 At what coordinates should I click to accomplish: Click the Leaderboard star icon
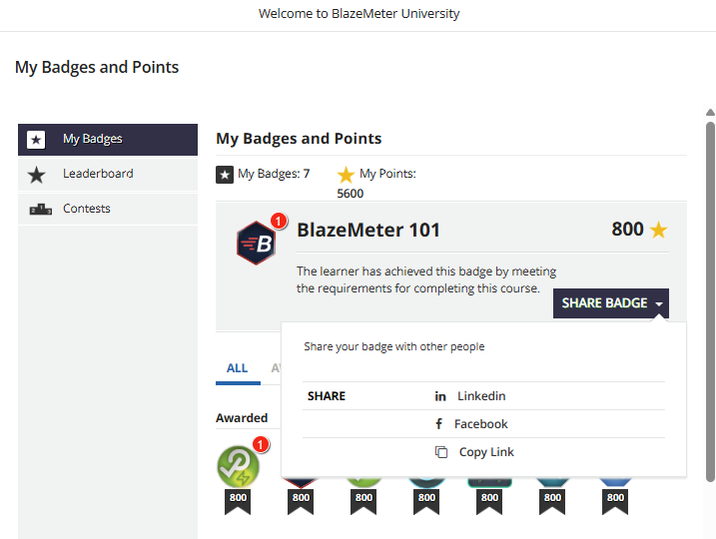pos(36,175)
